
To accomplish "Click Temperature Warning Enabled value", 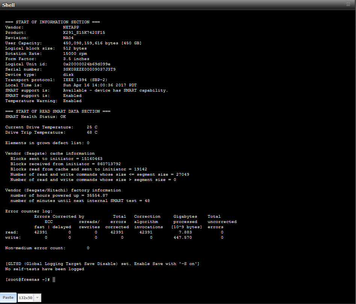I will coord(72,101).
